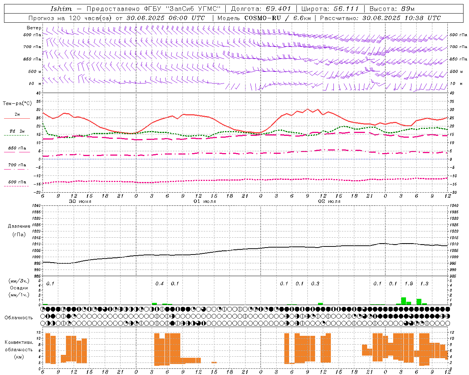Image resolution: width=469 pixels, height=375 pixels.
Task: Click the "Модель COSMO-RU / 6.6км" text
Action: point(264,18)
